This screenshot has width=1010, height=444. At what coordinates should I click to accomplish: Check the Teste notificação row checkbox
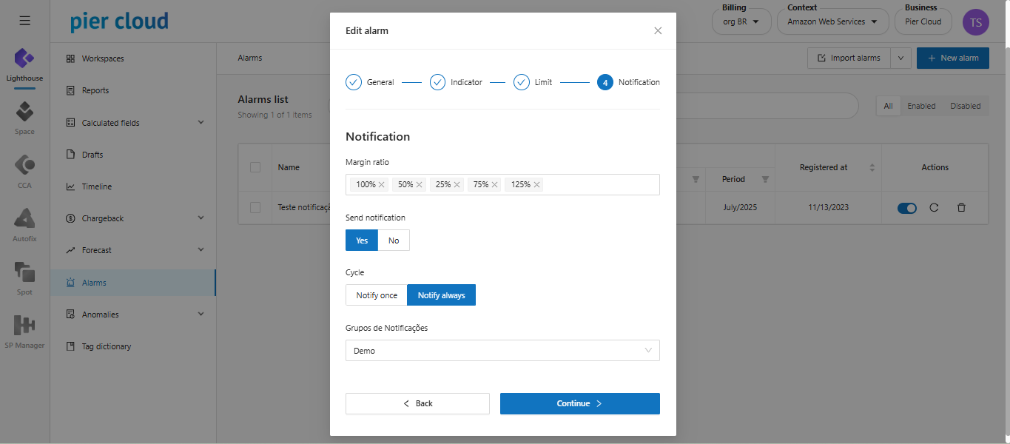point(255,208)
